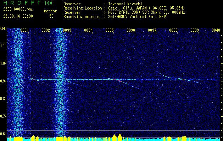Click the yellow power peaks below 0835
The width and height of the screenshot is (223, 141).
(117, 137)
